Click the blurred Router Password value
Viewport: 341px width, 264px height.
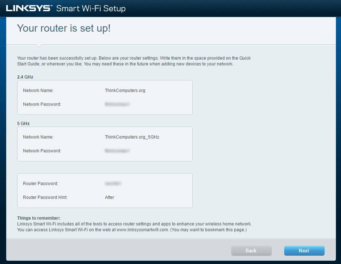point(113,183)
